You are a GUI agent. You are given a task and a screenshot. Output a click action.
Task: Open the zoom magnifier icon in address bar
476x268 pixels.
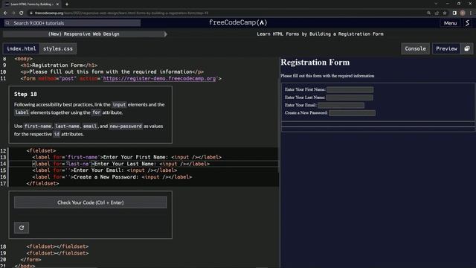tap(428, 13)
